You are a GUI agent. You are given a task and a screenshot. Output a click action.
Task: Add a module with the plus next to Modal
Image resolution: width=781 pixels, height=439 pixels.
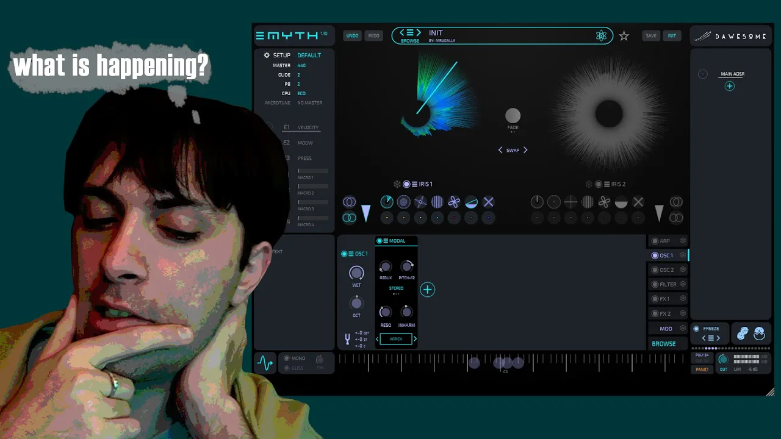(x=428, y=290)
